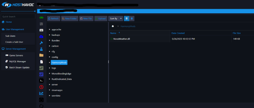Image resolution: width=254 pixels, height=108 pixels.
Task: Click the Upload button
Action: (101, 19)
